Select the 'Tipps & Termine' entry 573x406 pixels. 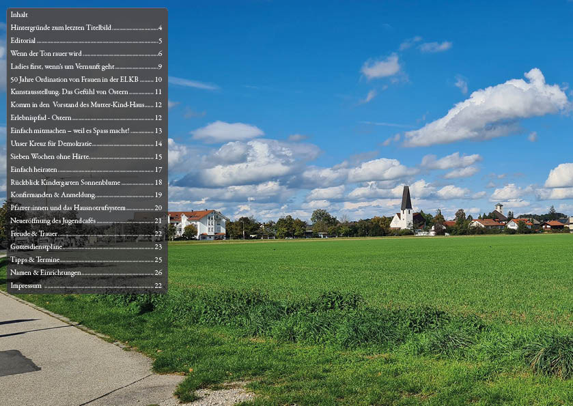point(35,260)
